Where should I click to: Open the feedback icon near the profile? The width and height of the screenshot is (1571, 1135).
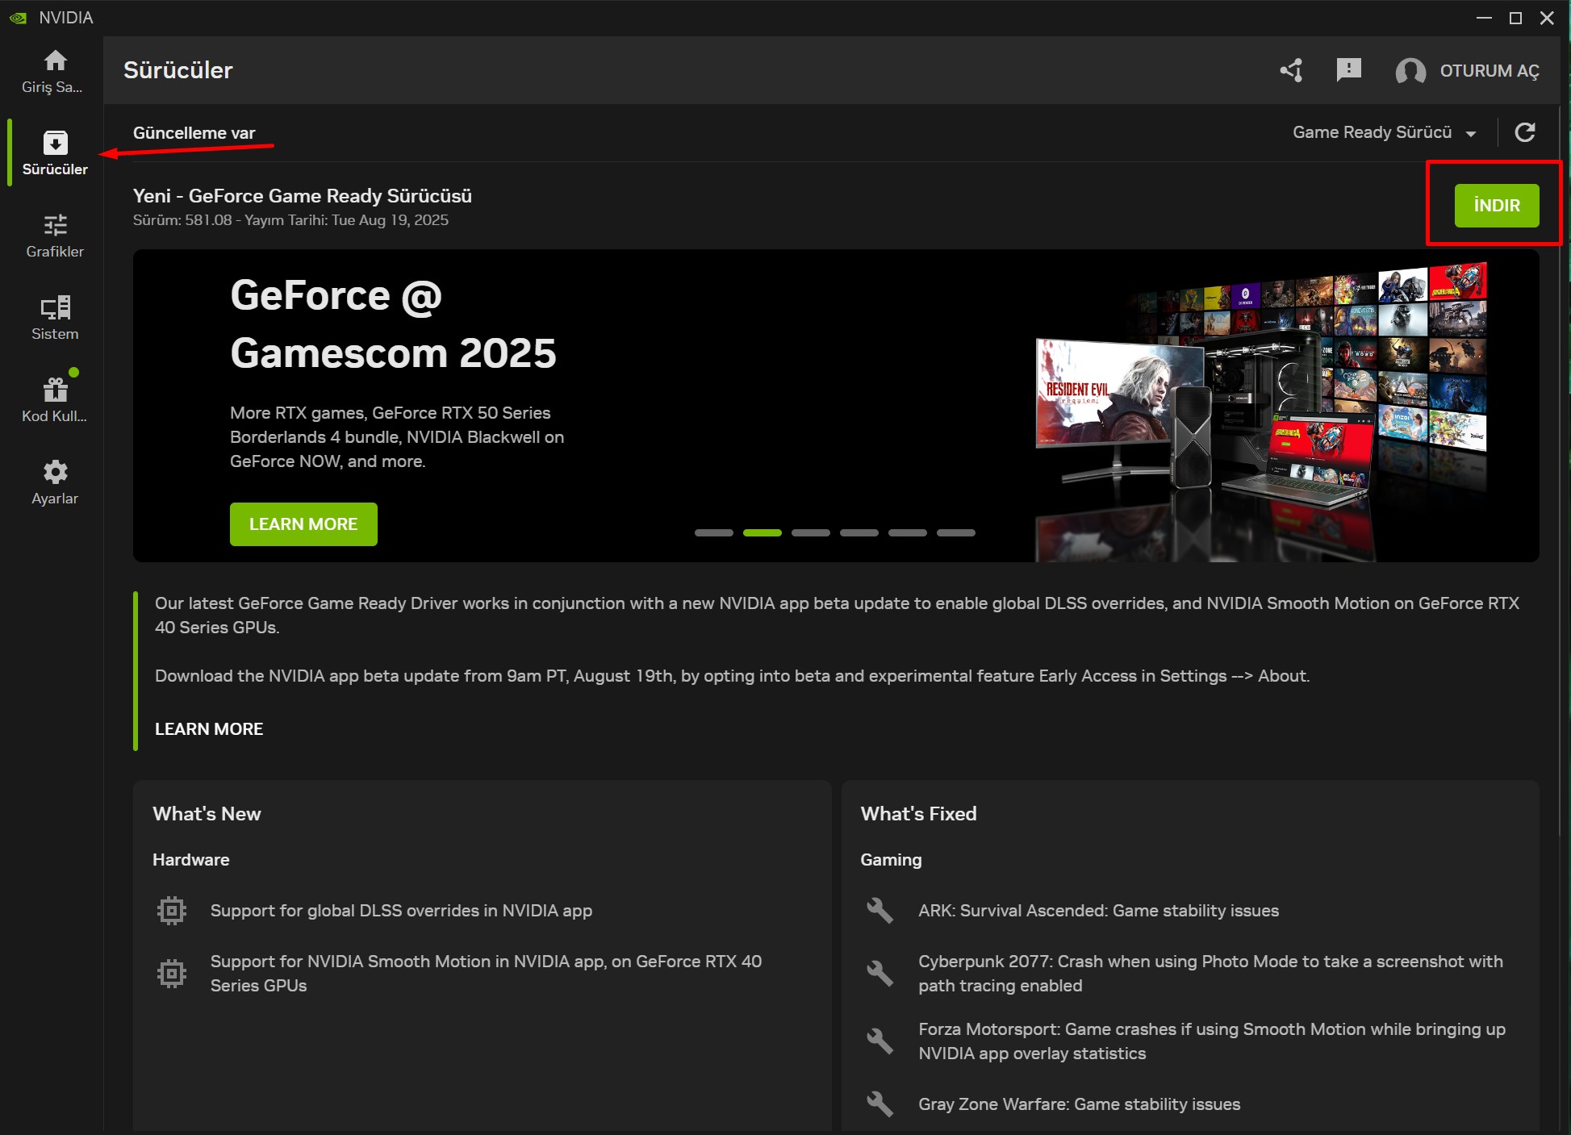click(1348, 71)
